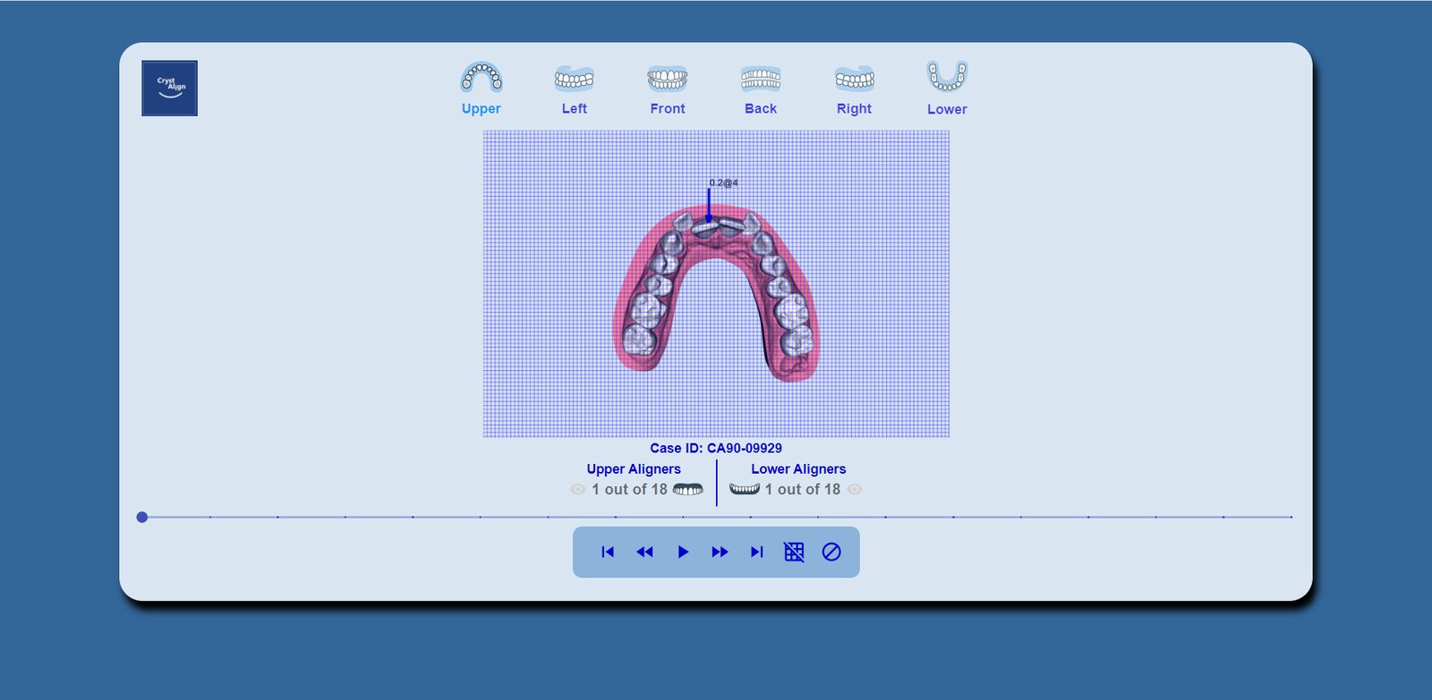
Task: Select the Front teeth view icon
Action: [668, 79]
